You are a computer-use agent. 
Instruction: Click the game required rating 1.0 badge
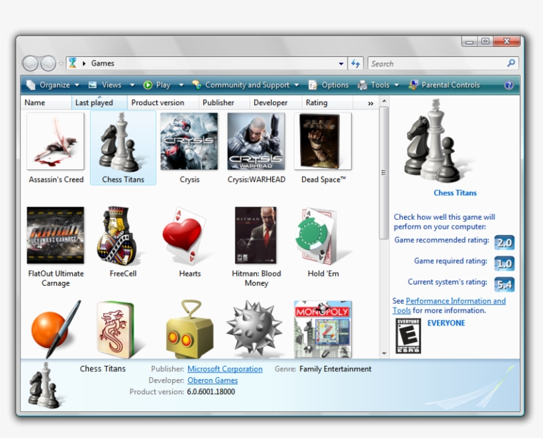click(x=504, y=263)
